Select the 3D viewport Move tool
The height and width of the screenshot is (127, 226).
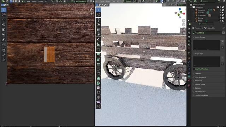click(98, 20)
